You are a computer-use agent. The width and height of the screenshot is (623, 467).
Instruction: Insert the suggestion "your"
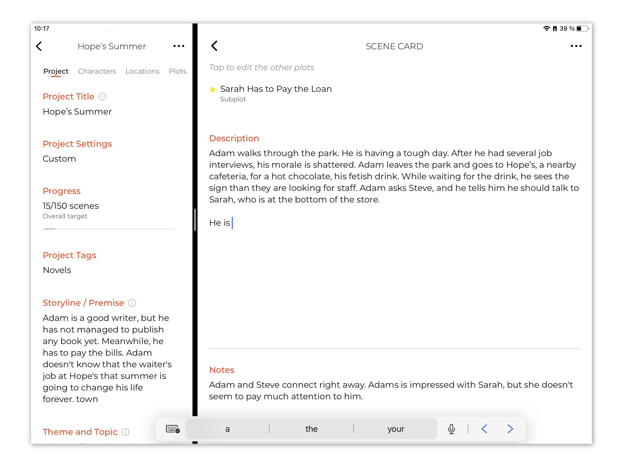click(396, 429)
